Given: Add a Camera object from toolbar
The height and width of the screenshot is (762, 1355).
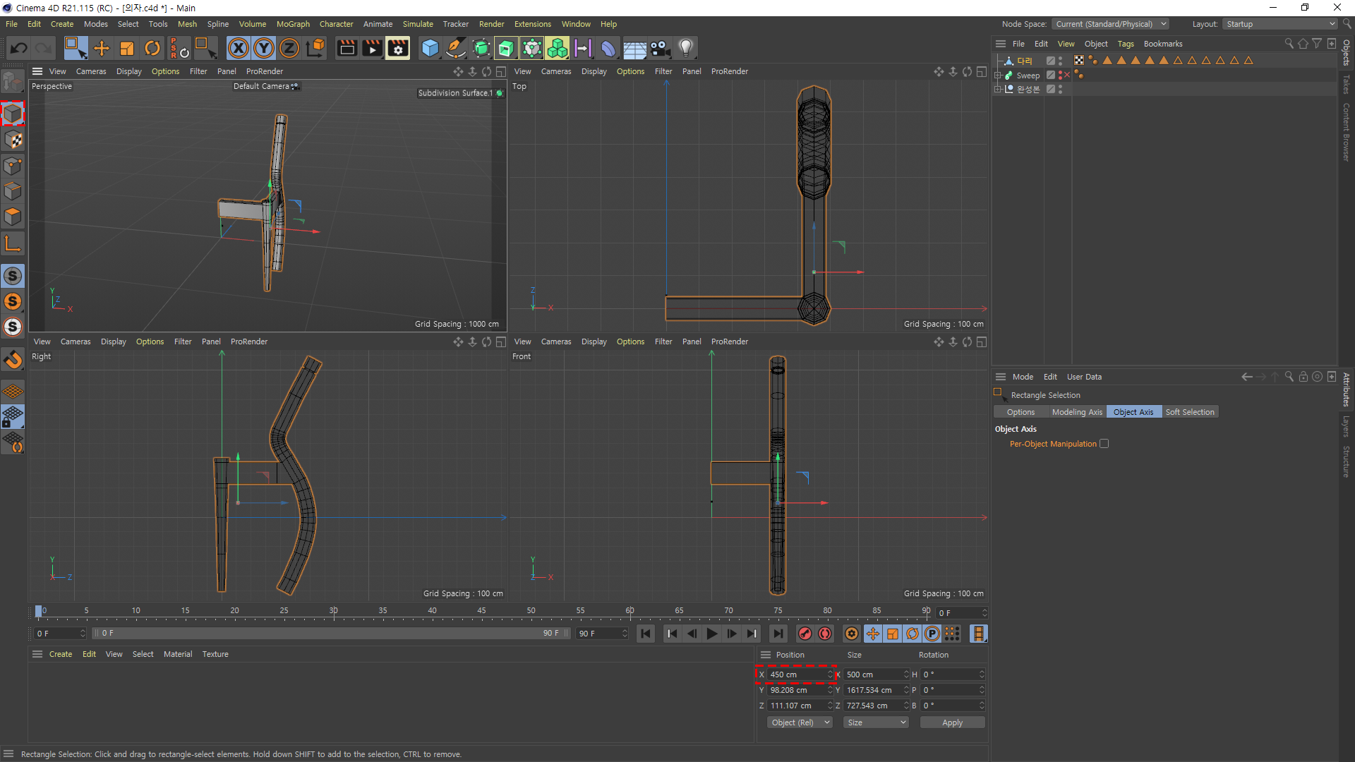Looking at the screenshot, I should (660, 48).
